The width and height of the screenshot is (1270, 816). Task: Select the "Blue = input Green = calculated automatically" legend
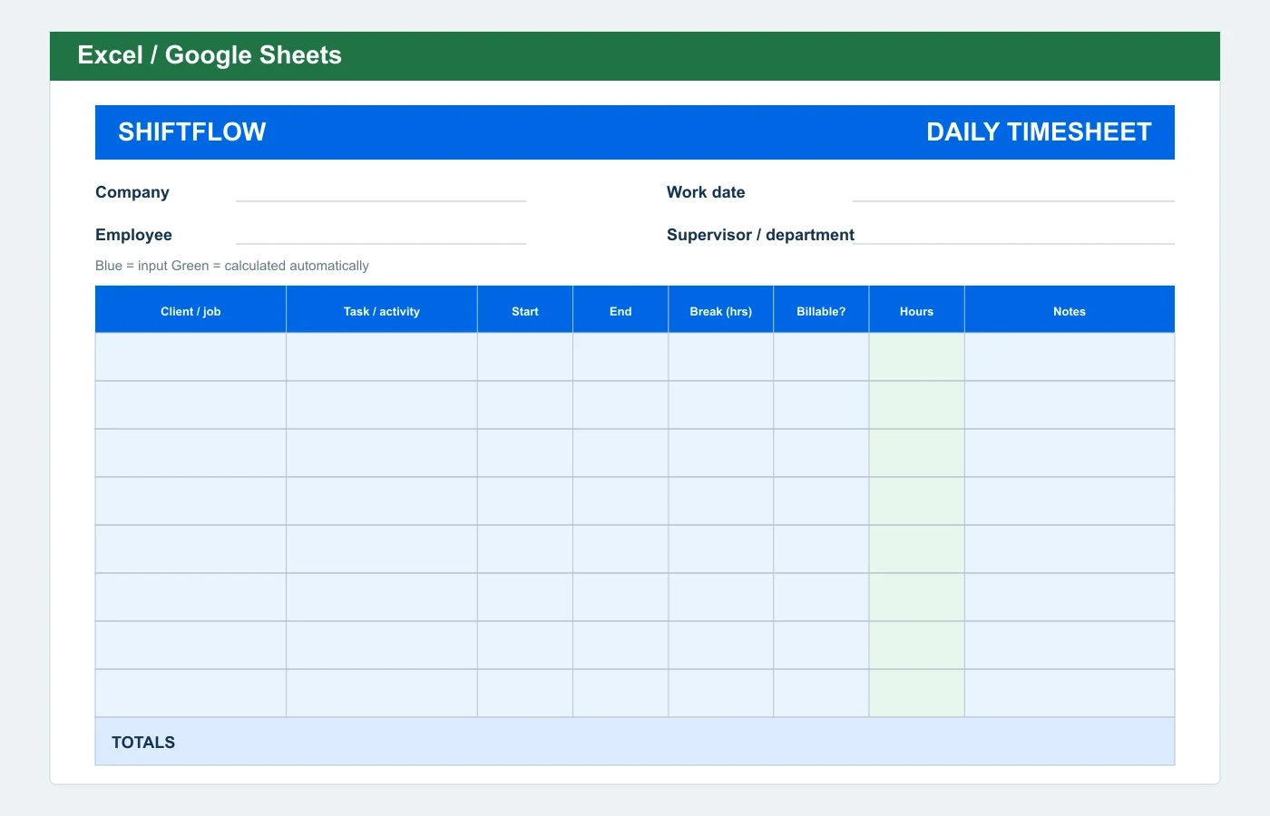(232, 266)
